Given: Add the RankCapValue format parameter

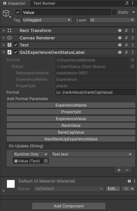Looking at the screenshot, I should pos(71,132).
